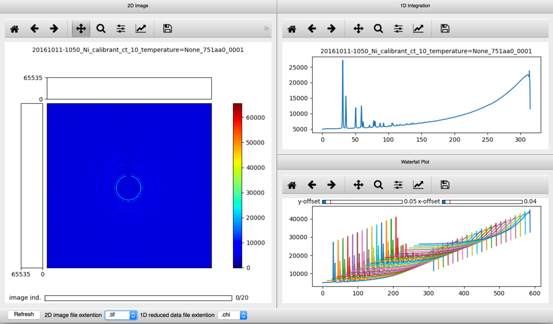553x324 pixels.
Task: Select the 2D Image panel title
Action: pyautogui.click(x=138, y=6)
